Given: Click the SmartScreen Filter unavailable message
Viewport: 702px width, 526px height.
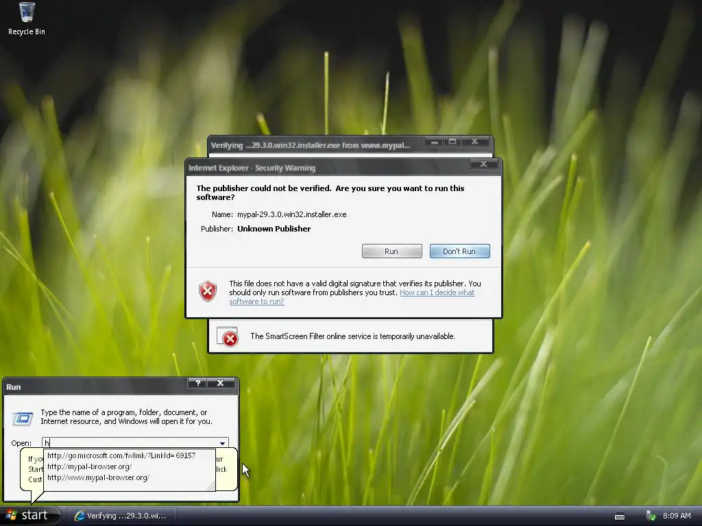Looking at the screenshot, I should tap(352, 336).
